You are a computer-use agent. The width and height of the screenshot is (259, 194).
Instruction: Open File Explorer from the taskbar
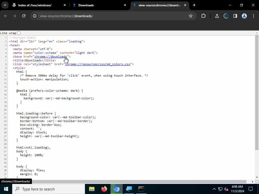[x=92, y=189]
